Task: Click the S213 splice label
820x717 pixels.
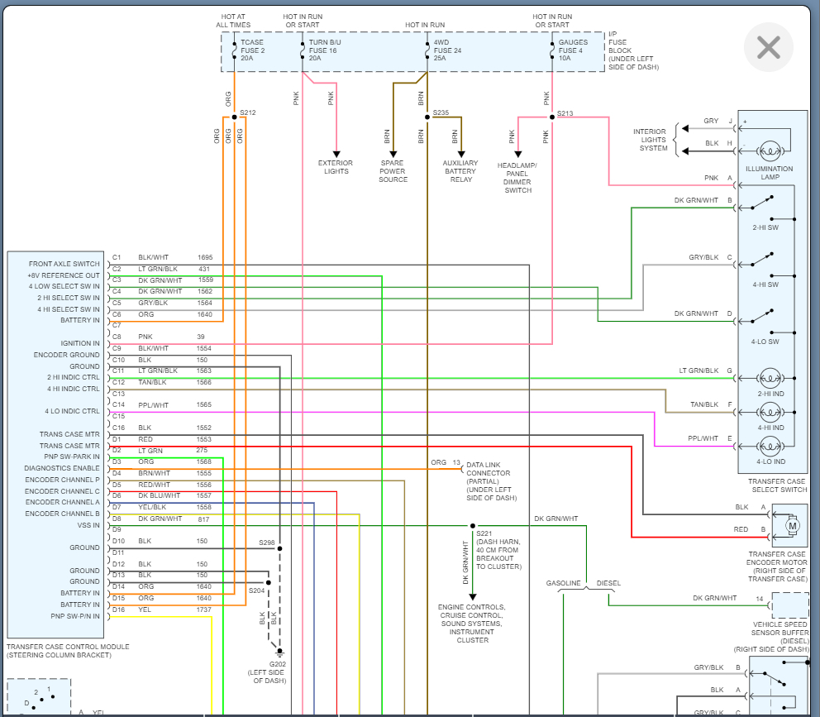Action: (565, 113)
